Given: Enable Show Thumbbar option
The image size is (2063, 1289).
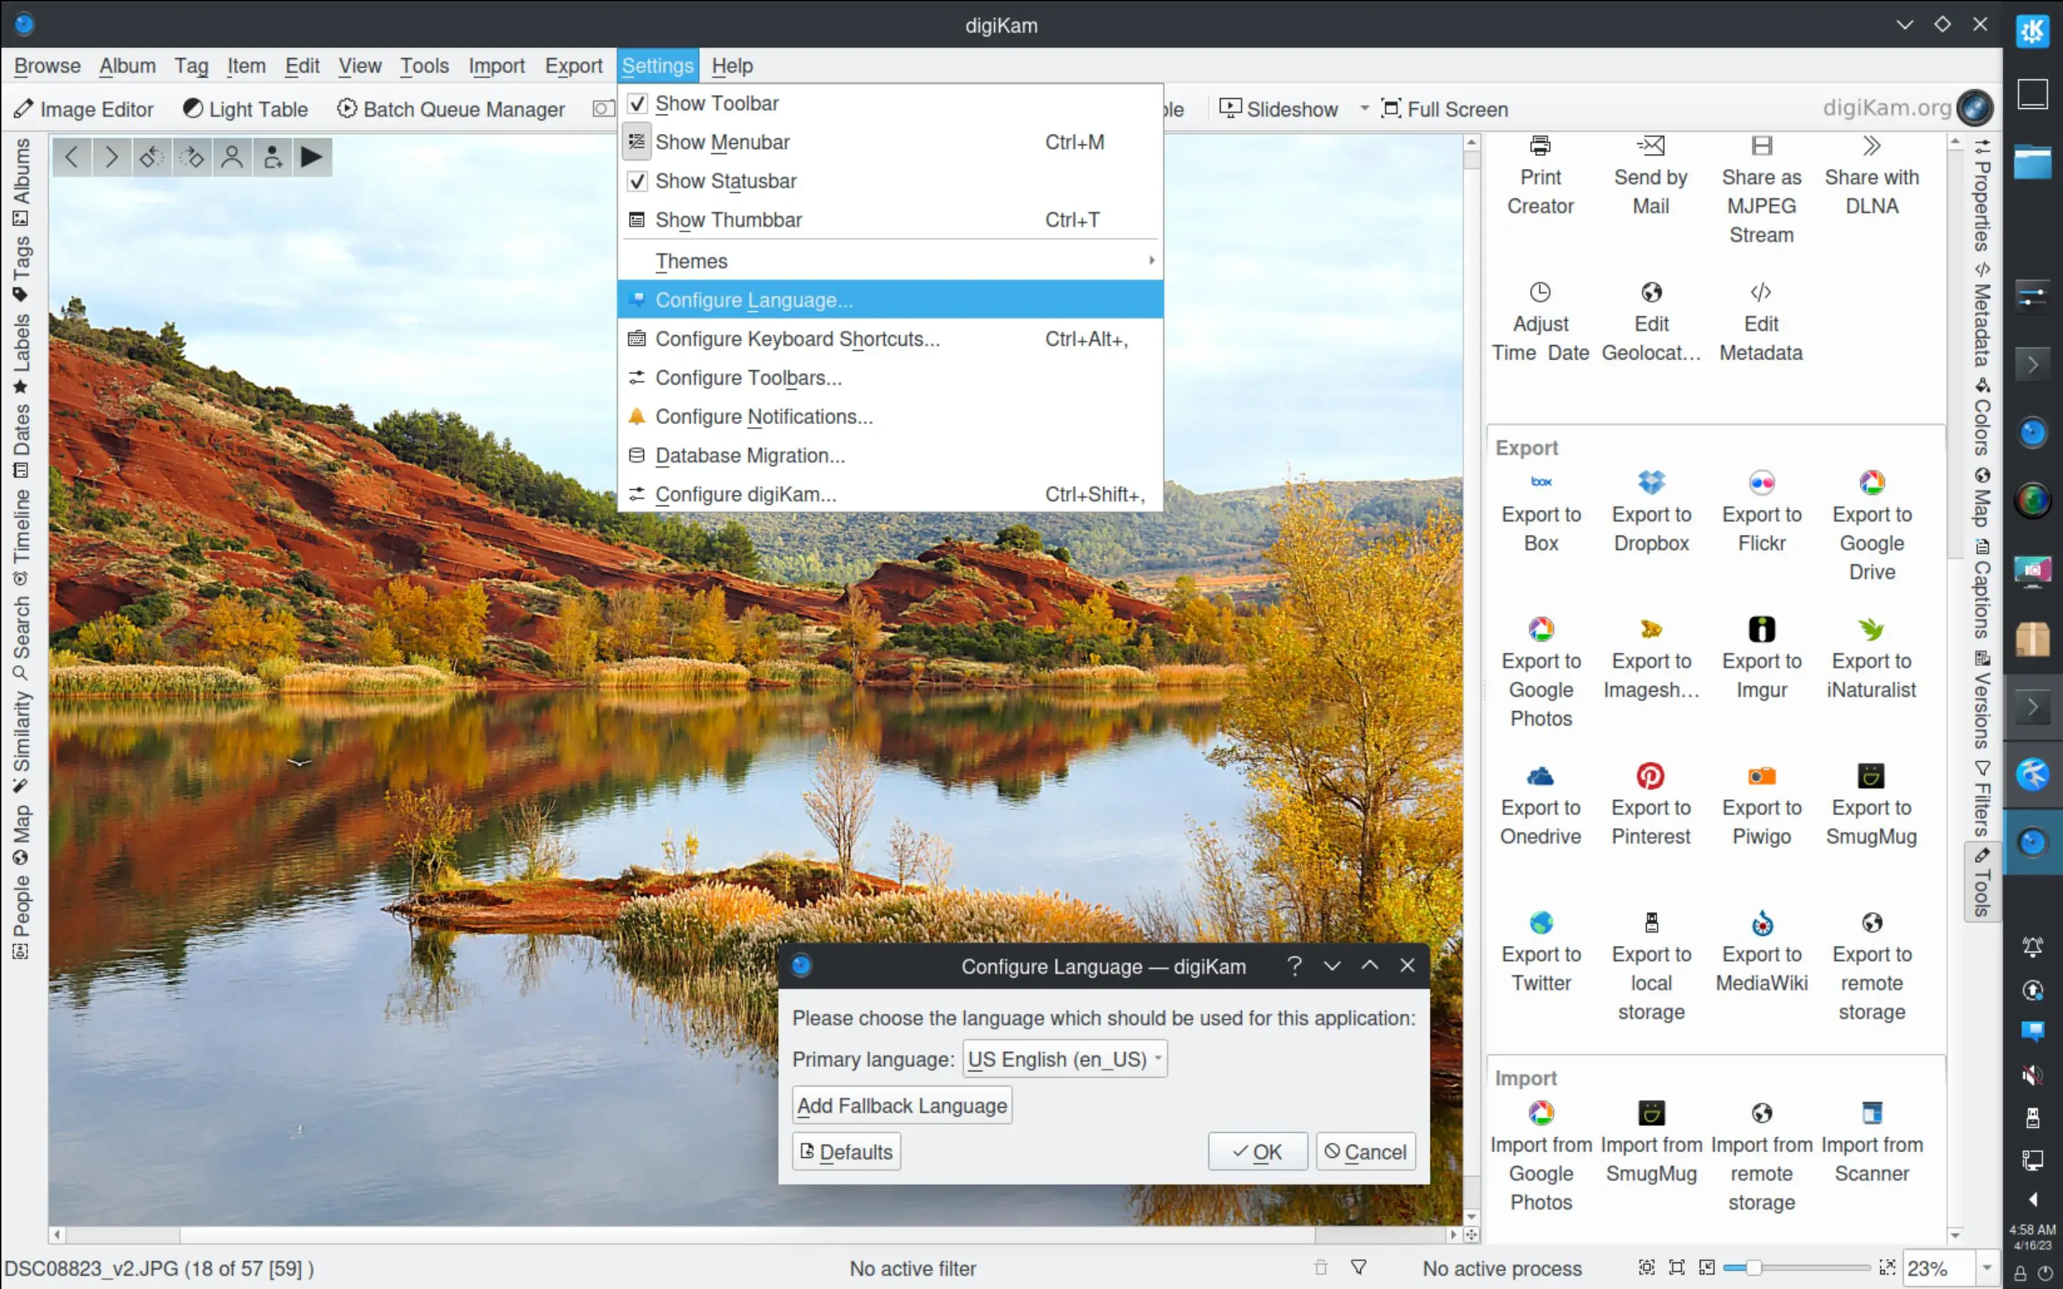Looking at the screenshot, I should [728, 219].
